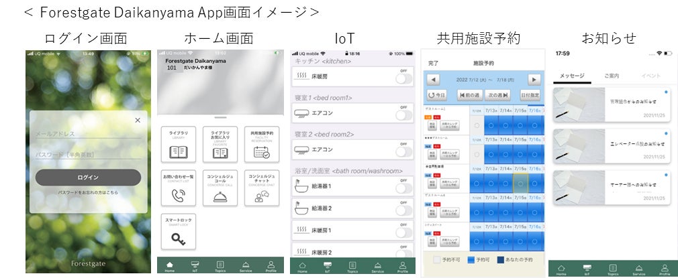Focus the パスワード [半角英数] field

88,155
